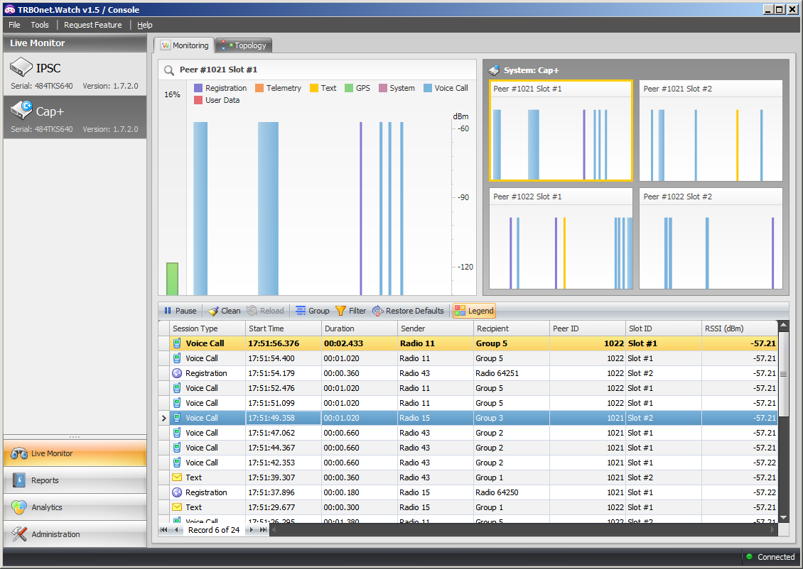
Task: Open the Filter funnel tool
Action: (x=340, y=311)
